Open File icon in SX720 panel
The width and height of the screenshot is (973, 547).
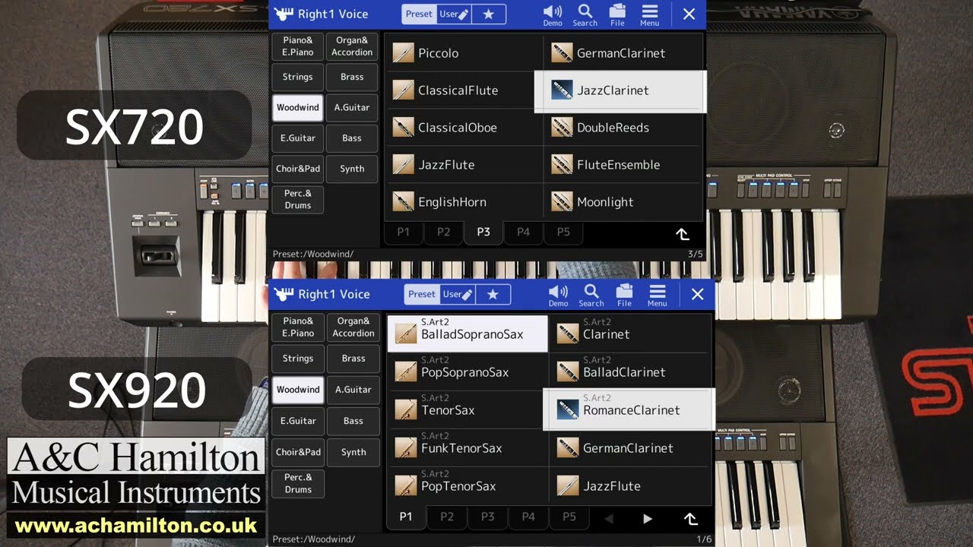pos(617,14)
